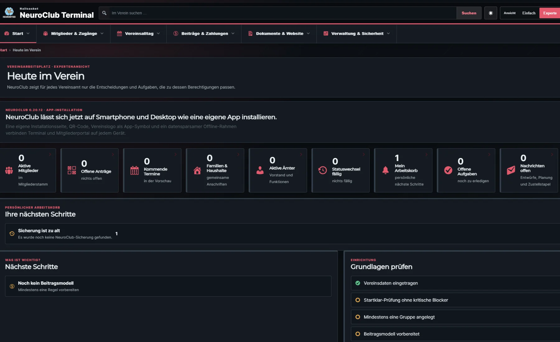Click the NeuroClub Terminal title
Viewport: 560px width, 342px height.
pos(57,15)
